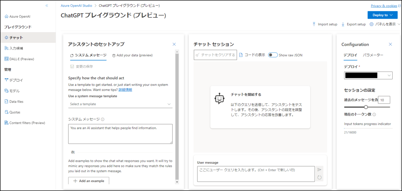Image resolution: width=402 pixels, height=191 pixels.
Task: Click the setup panel scrollbar up arrow
Action: click(177, 52)
